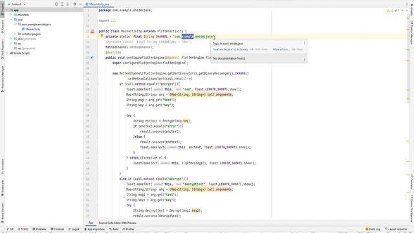Open the documentation popup kebab menu
414x233 pixels.
tap(304, 60)
